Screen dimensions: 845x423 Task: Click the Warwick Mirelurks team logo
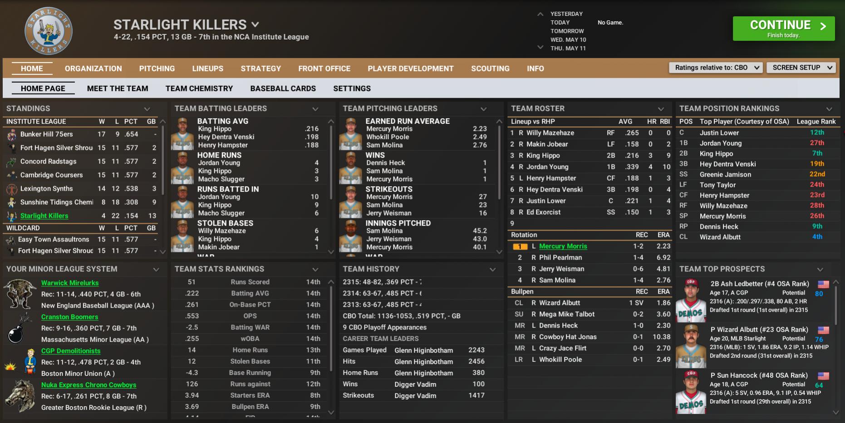click(x=20, y=294)
